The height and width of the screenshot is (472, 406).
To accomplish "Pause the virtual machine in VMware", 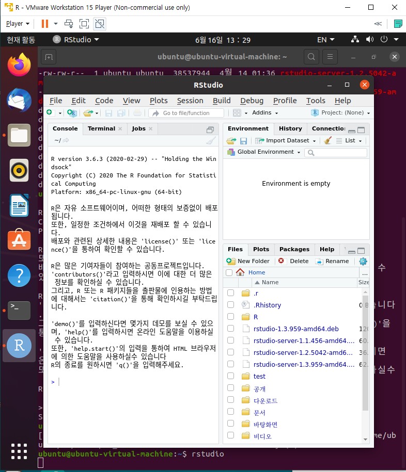I will [44, 24].
